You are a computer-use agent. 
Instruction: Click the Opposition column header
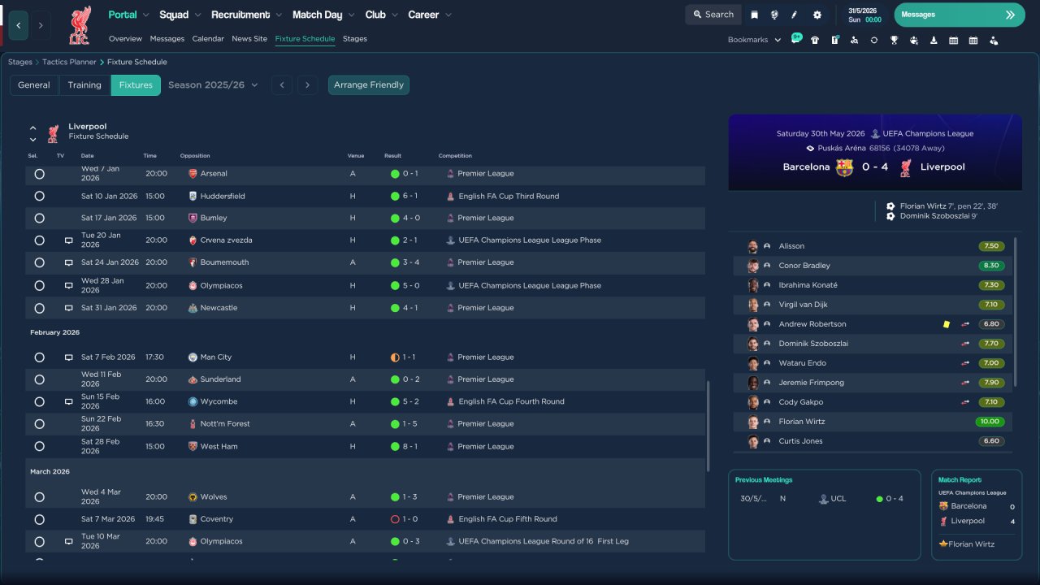pyautogui.click(x=195, y=156)
